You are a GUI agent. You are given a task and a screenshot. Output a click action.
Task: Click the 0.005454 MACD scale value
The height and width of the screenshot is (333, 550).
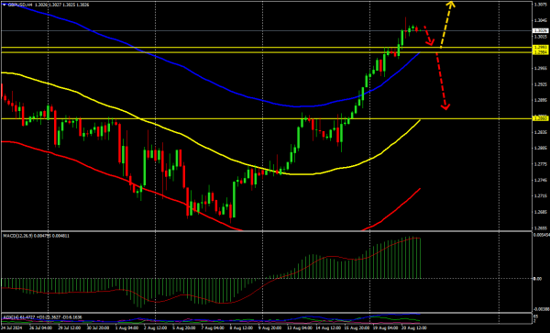[542, 234]
